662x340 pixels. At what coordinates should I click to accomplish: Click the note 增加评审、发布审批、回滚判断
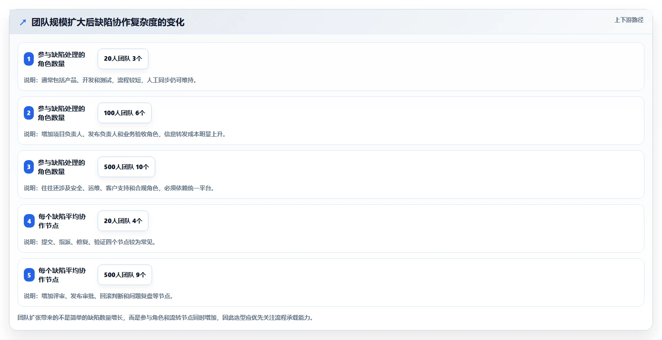coord(99,296)
